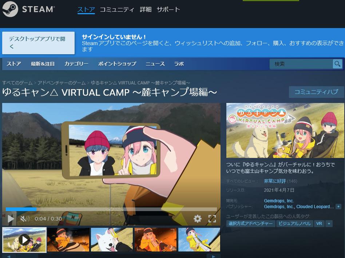
Task: Click the Steam logo icon
Action: point(10,9)
